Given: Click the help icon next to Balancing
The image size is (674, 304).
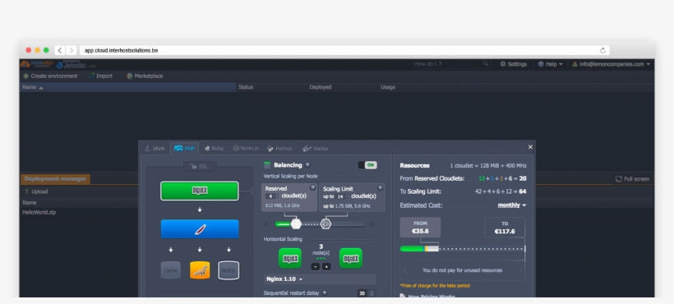Looking at the screenshot, I should coord(307,165).
